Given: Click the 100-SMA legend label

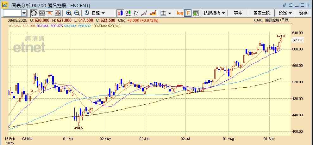Looking at the screenshot, I should click(x=106, y=26).
